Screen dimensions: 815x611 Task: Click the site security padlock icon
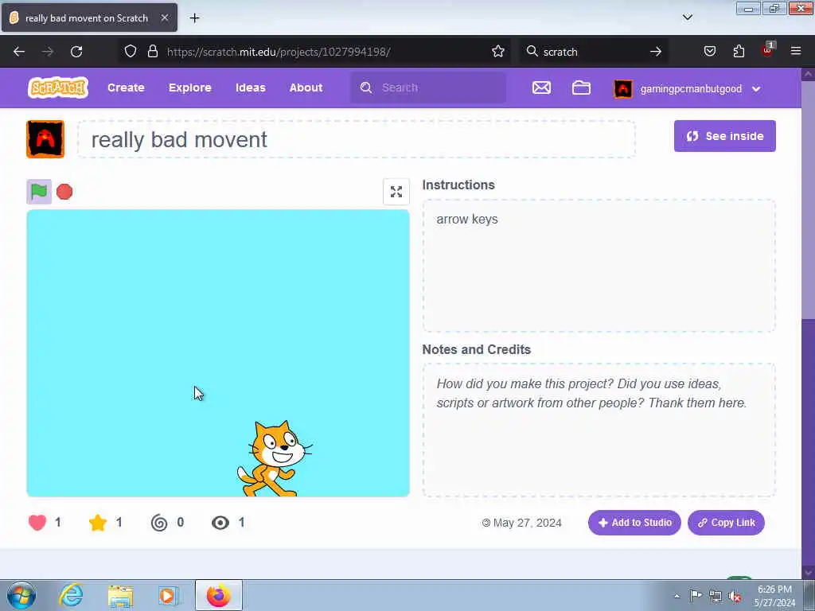(152, 51)
